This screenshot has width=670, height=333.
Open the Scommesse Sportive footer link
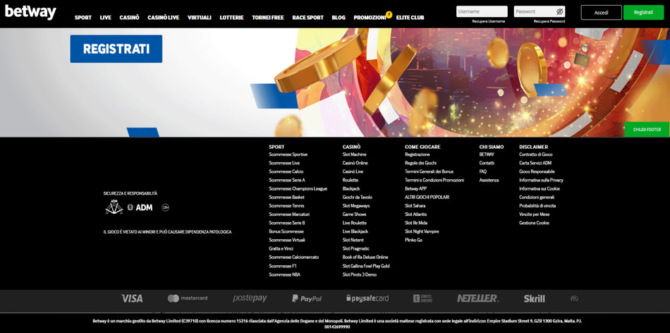click(x=288, y=155)
